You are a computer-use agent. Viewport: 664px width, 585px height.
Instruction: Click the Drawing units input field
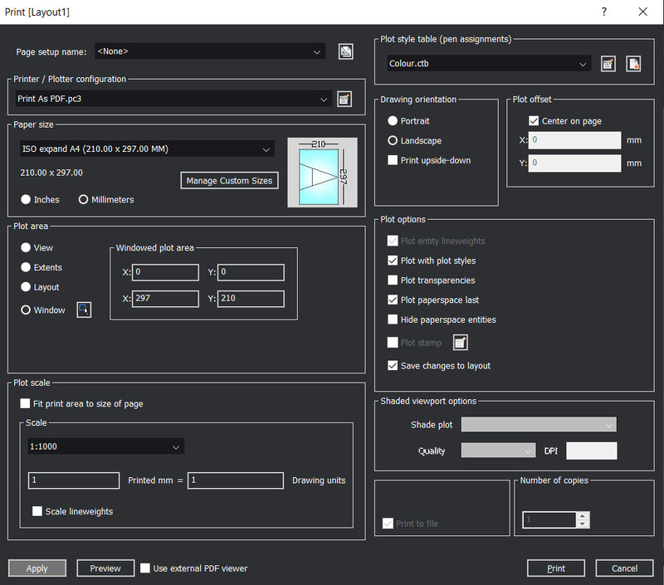(237, 480)
